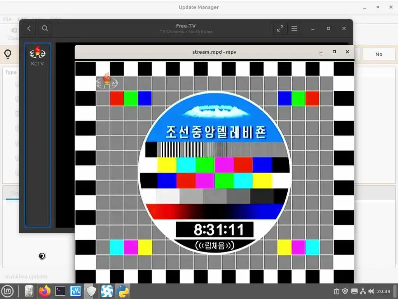Maximize the Update Manager window
Screen dimensions: 398x299
(x=378, y=7)
